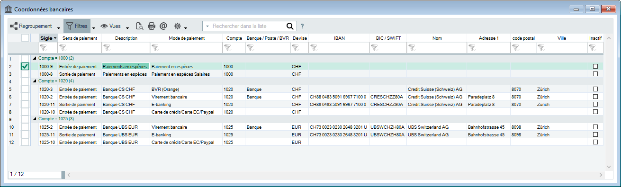Click the search magnifier icon

pyautogui.click(x=290, y=26)
